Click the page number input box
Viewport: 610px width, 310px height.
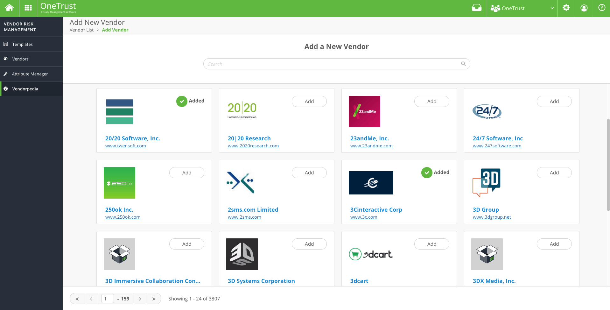pyautogui.click(x=108, y=299)
